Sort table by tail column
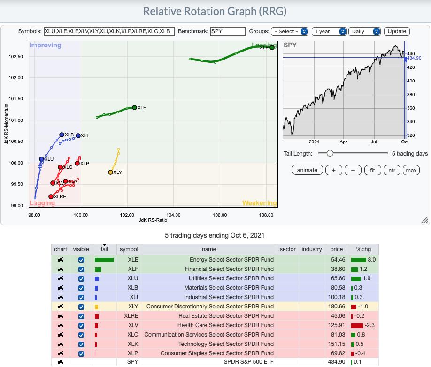 [x=104, y=249]
